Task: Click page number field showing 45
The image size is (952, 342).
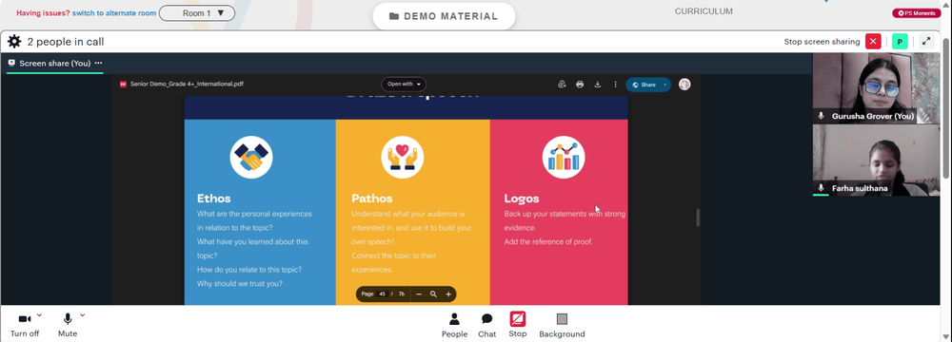Action: coord(383,294)
